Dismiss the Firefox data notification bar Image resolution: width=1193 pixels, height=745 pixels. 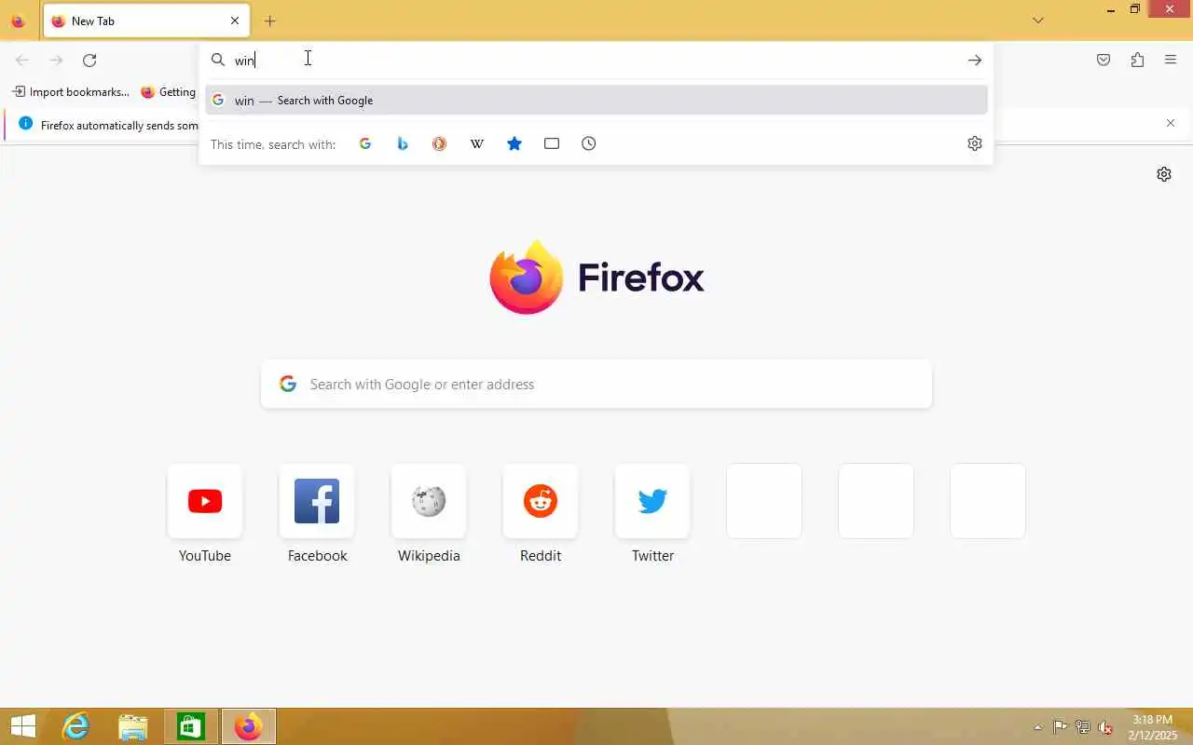click(1171, 123)
